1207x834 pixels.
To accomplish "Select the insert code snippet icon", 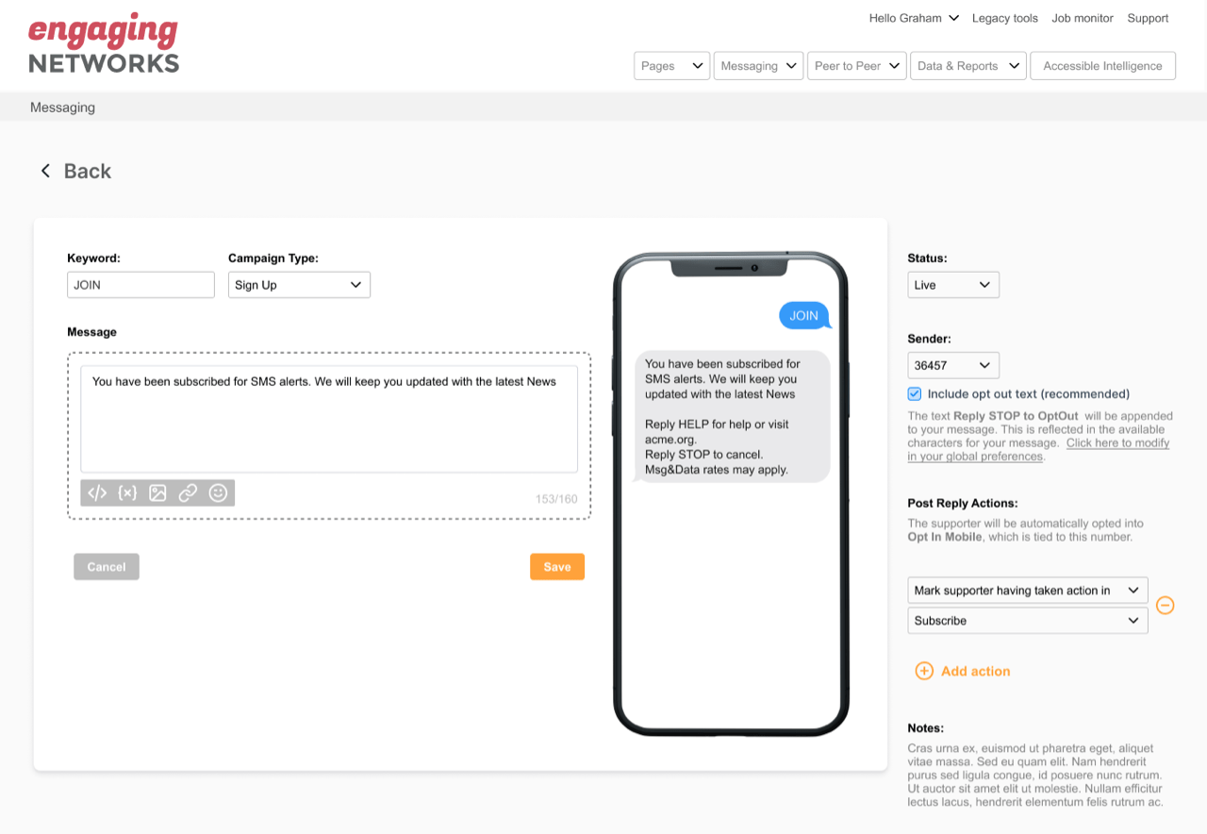I will coord(95,492).
